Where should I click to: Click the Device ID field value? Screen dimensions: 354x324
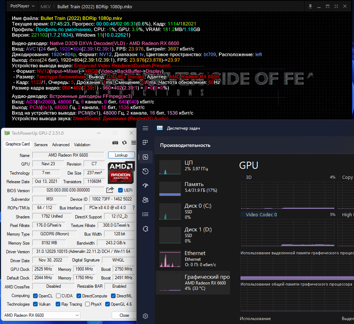(112, 199)
